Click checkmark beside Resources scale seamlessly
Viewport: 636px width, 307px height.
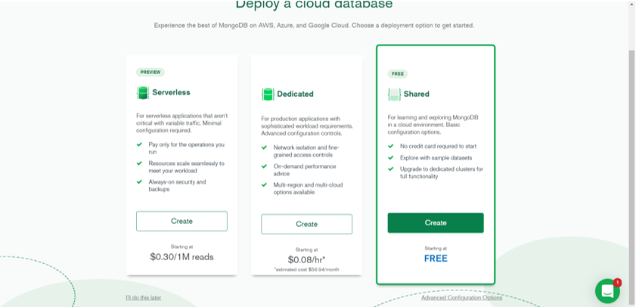(x=139, y=163)
